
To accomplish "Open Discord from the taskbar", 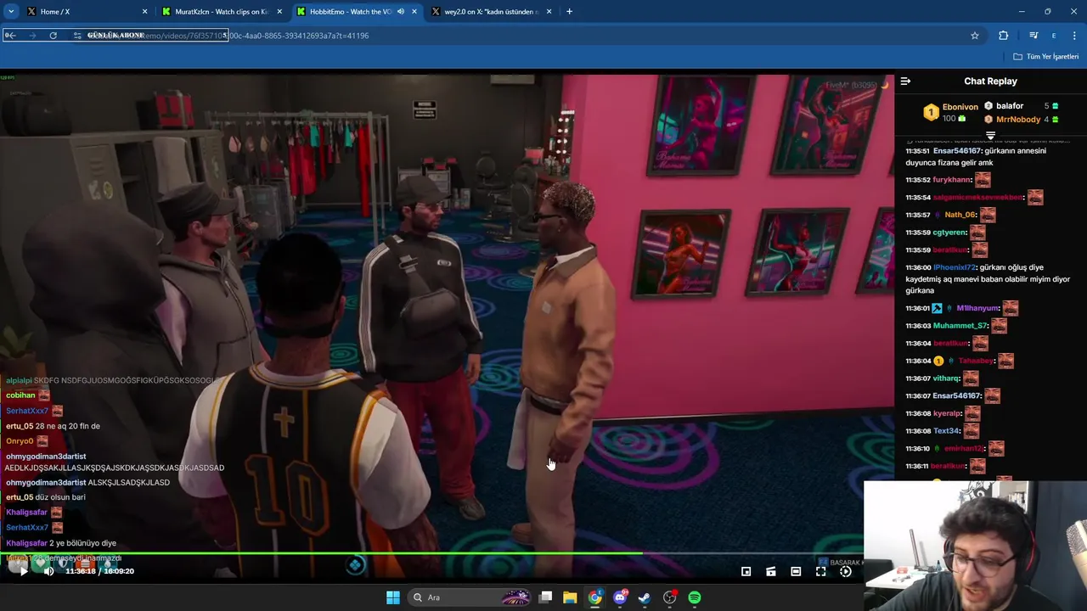I will point(620,597).
